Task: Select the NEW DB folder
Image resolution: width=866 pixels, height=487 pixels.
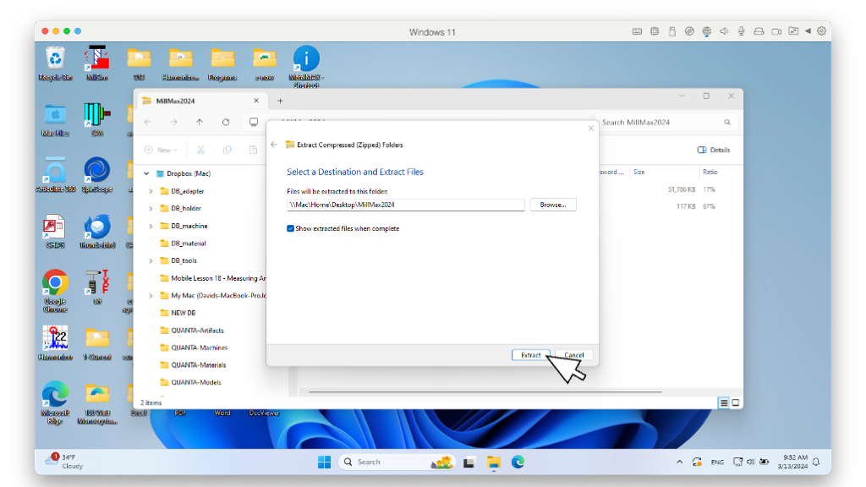Action: 178,313
